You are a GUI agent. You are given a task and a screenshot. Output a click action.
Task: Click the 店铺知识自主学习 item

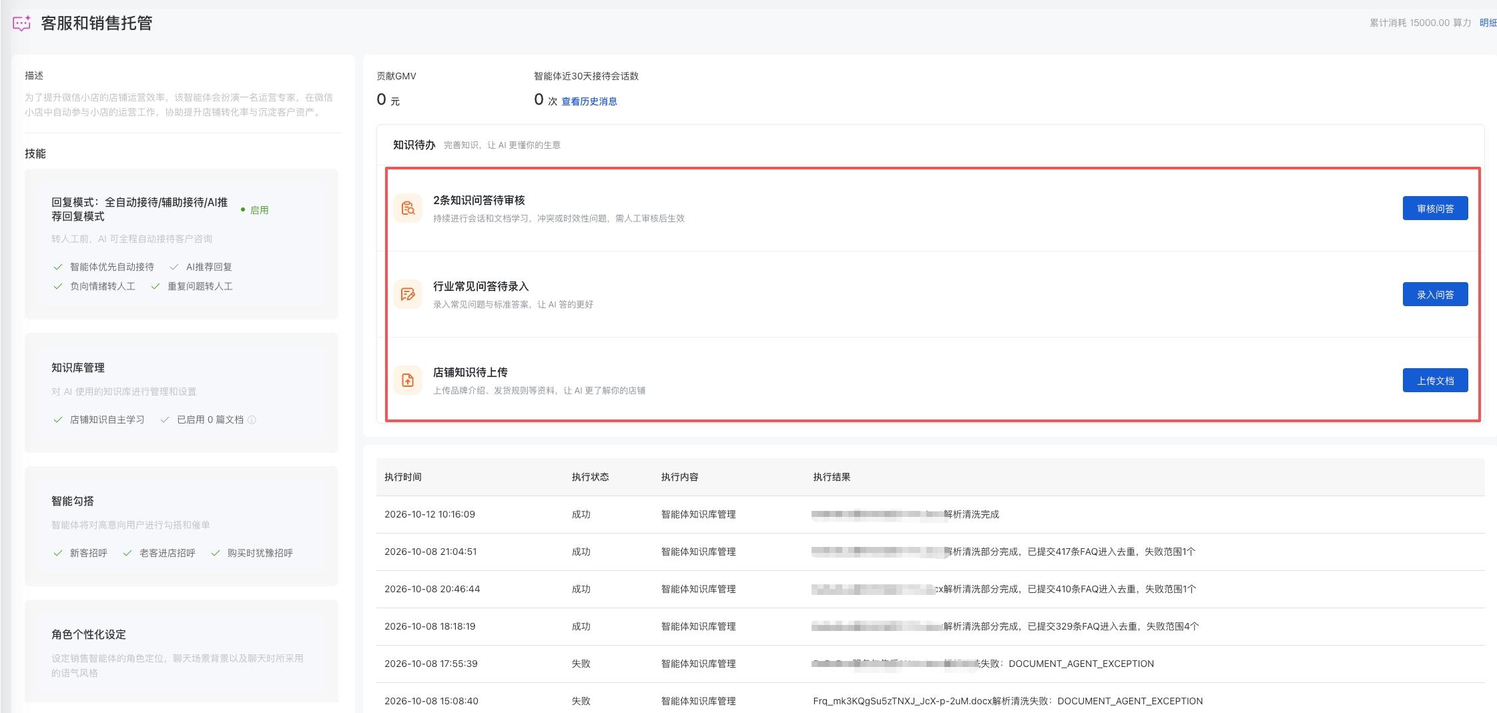click(107, 420)
